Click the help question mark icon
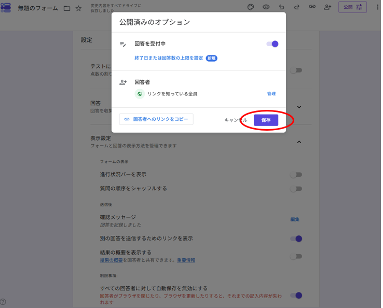 [x=3, y=302]
